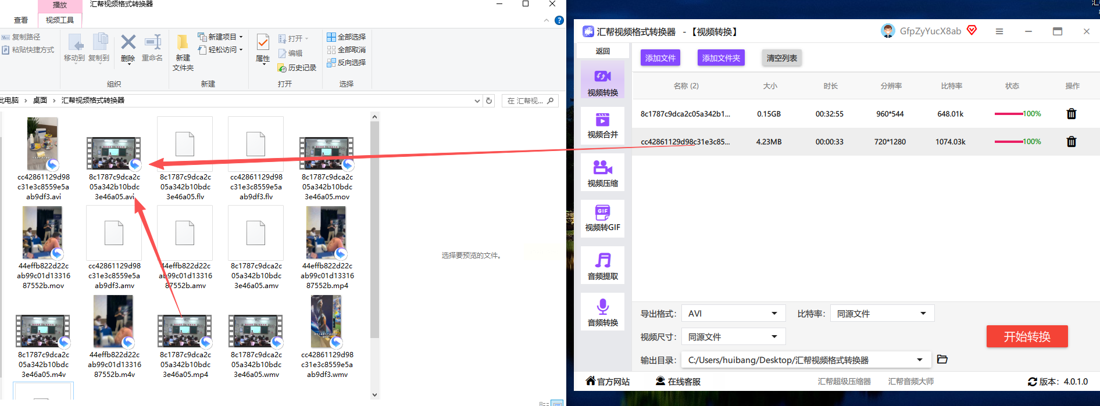The height and width of the screenshot is (406, 1100).
Task: Open the 在线客服 link
Action: point(678,381)
